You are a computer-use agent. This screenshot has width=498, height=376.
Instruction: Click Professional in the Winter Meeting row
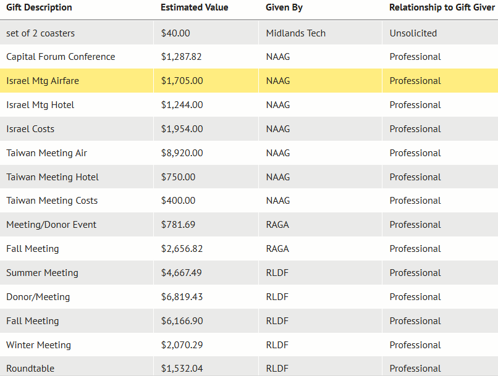tap(415, 345)
